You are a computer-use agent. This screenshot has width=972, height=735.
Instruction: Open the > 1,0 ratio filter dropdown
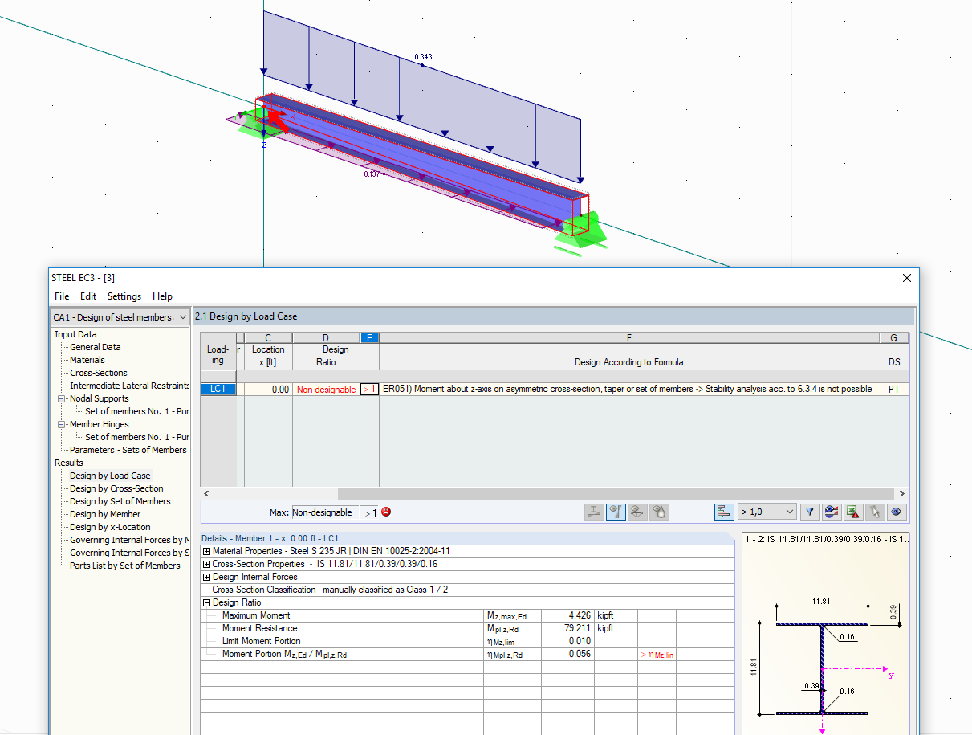pyautogui.click(x=767, y=512)
